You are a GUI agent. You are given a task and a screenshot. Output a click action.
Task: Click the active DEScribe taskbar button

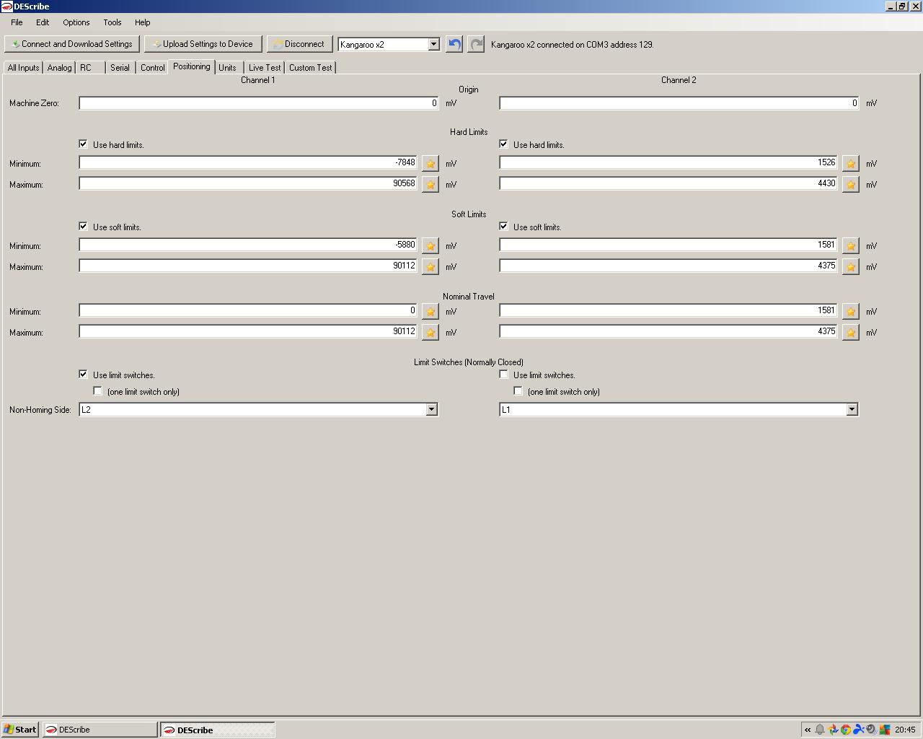point(217,730)
